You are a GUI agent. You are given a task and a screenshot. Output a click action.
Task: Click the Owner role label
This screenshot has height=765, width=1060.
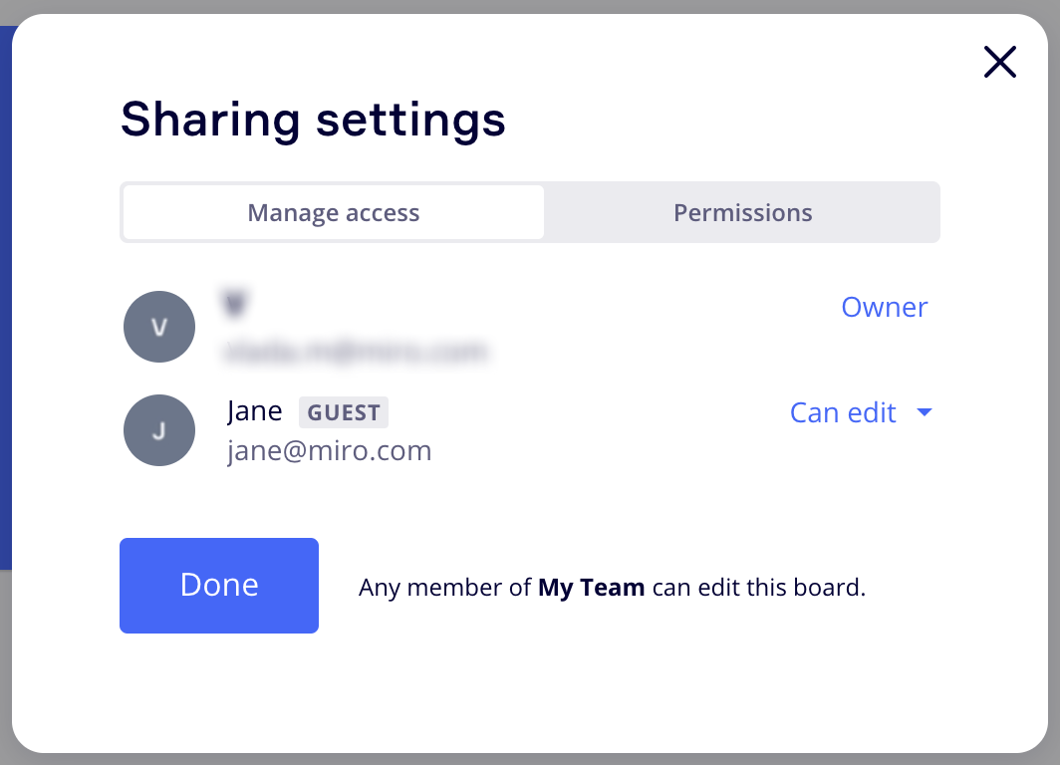tap(884, 307)
